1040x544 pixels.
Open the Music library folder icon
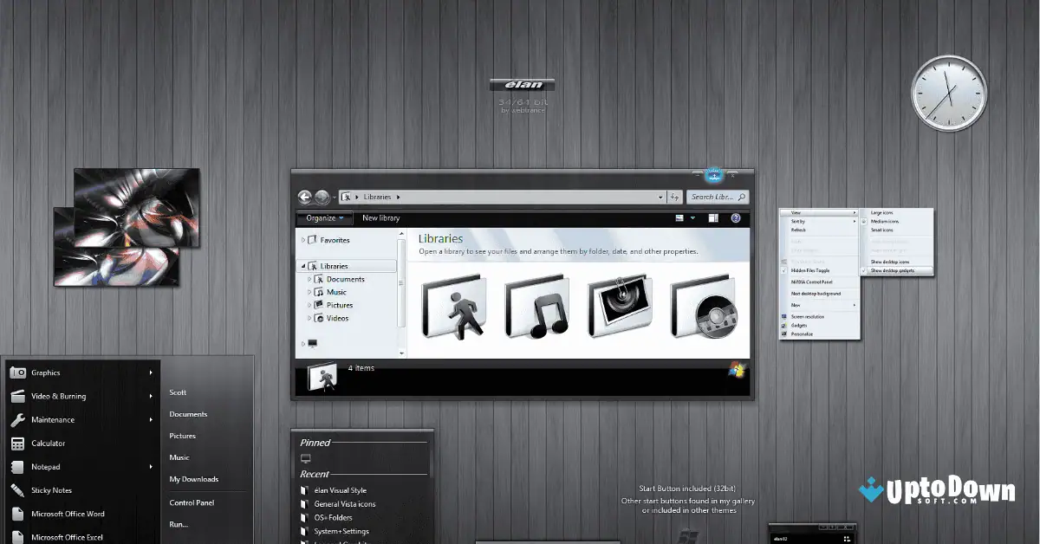pyautogui.click(x=536, y=308)
